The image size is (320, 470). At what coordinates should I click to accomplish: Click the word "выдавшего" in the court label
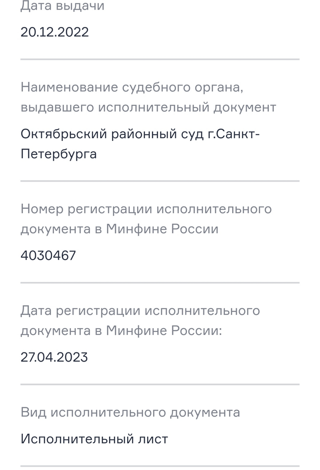[57, 108]
